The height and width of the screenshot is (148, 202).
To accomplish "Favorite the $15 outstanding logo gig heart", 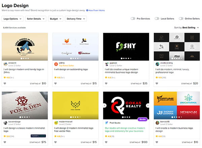I will pos(56,83).
